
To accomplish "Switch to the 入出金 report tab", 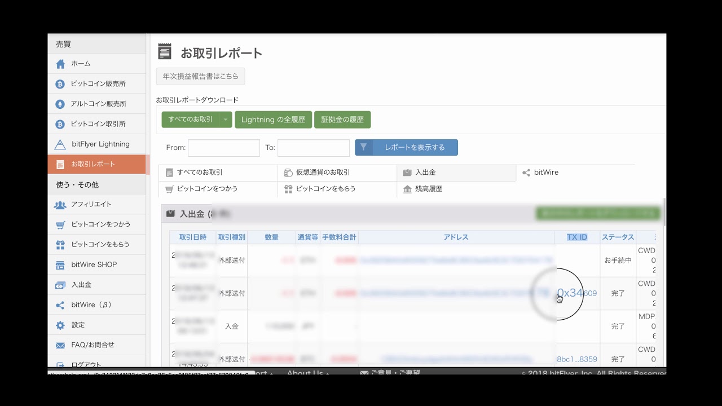I will [x=456, y=173].
